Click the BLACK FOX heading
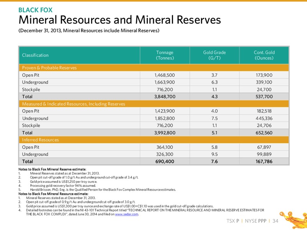Image resolution: width=307 pixels, height=230 pixels. [35, 10]
